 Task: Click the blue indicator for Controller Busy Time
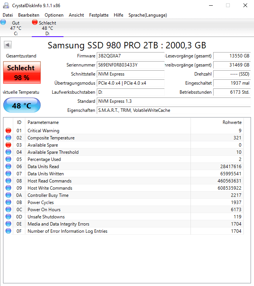(8, 195)
